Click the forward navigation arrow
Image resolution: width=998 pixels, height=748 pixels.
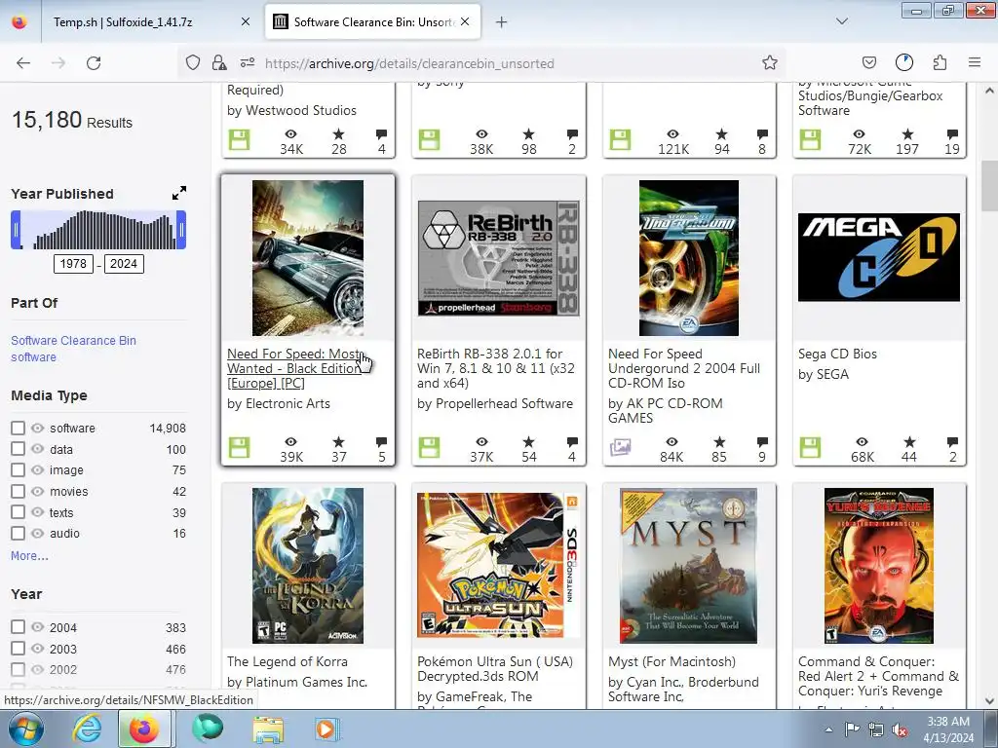click(x=58, y=63)
